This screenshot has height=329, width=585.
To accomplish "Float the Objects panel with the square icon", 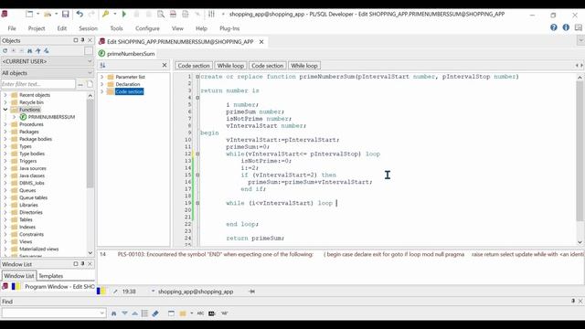I will [76, 40].
